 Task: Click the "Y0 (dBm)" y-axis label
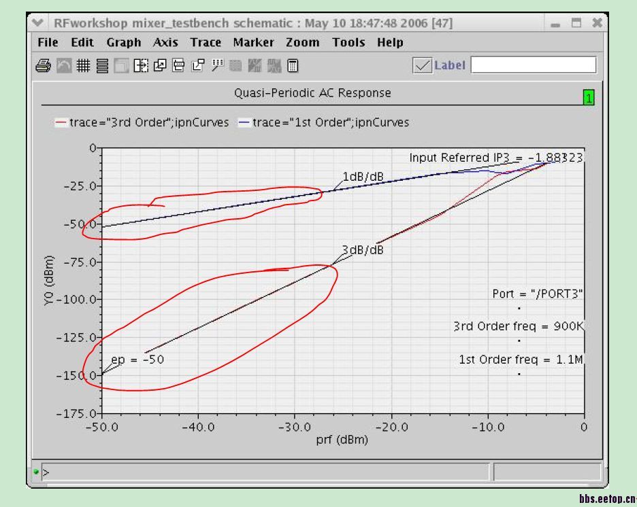click(48, 280)
